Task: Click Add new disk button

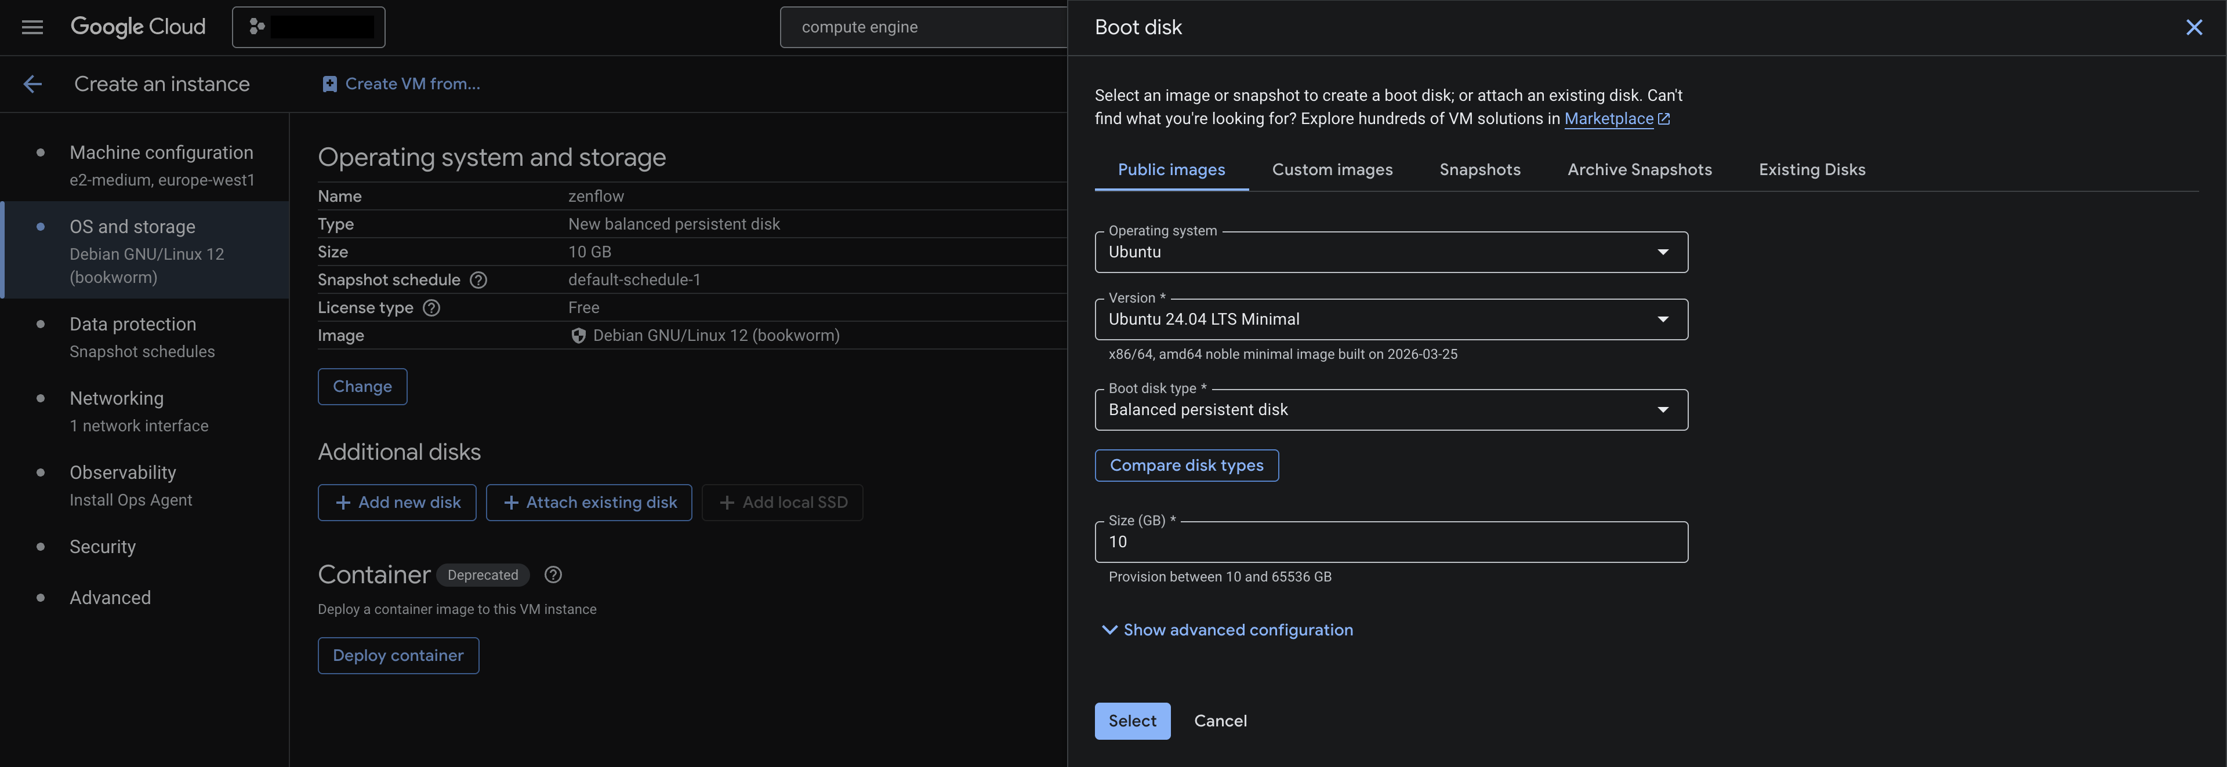Action: (397, 503)
